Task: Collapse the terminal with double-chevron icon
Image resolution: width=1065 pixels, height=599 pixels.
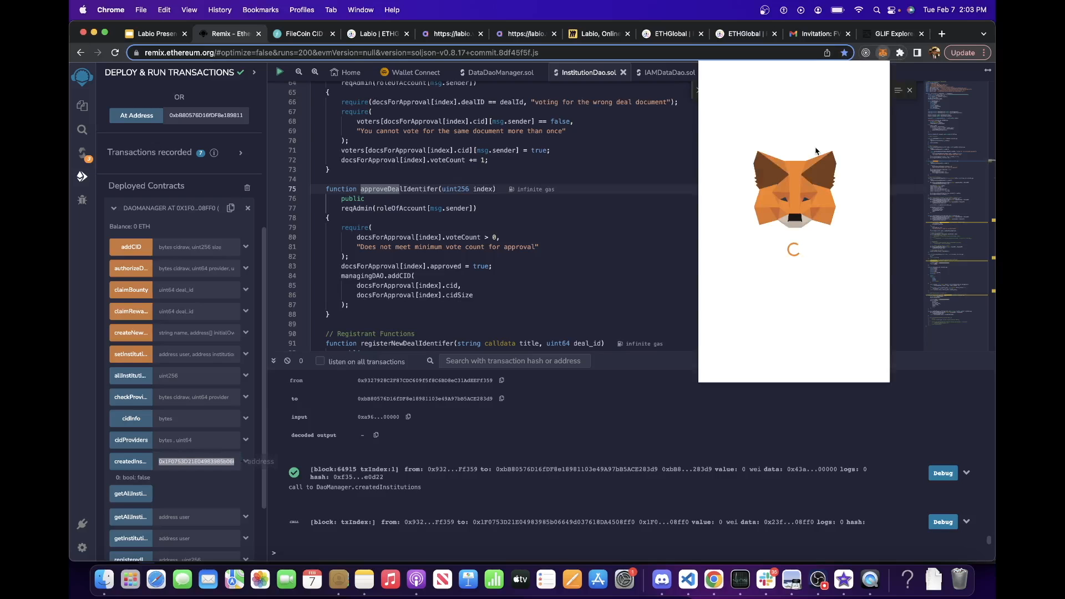Action: pos(273,361)
